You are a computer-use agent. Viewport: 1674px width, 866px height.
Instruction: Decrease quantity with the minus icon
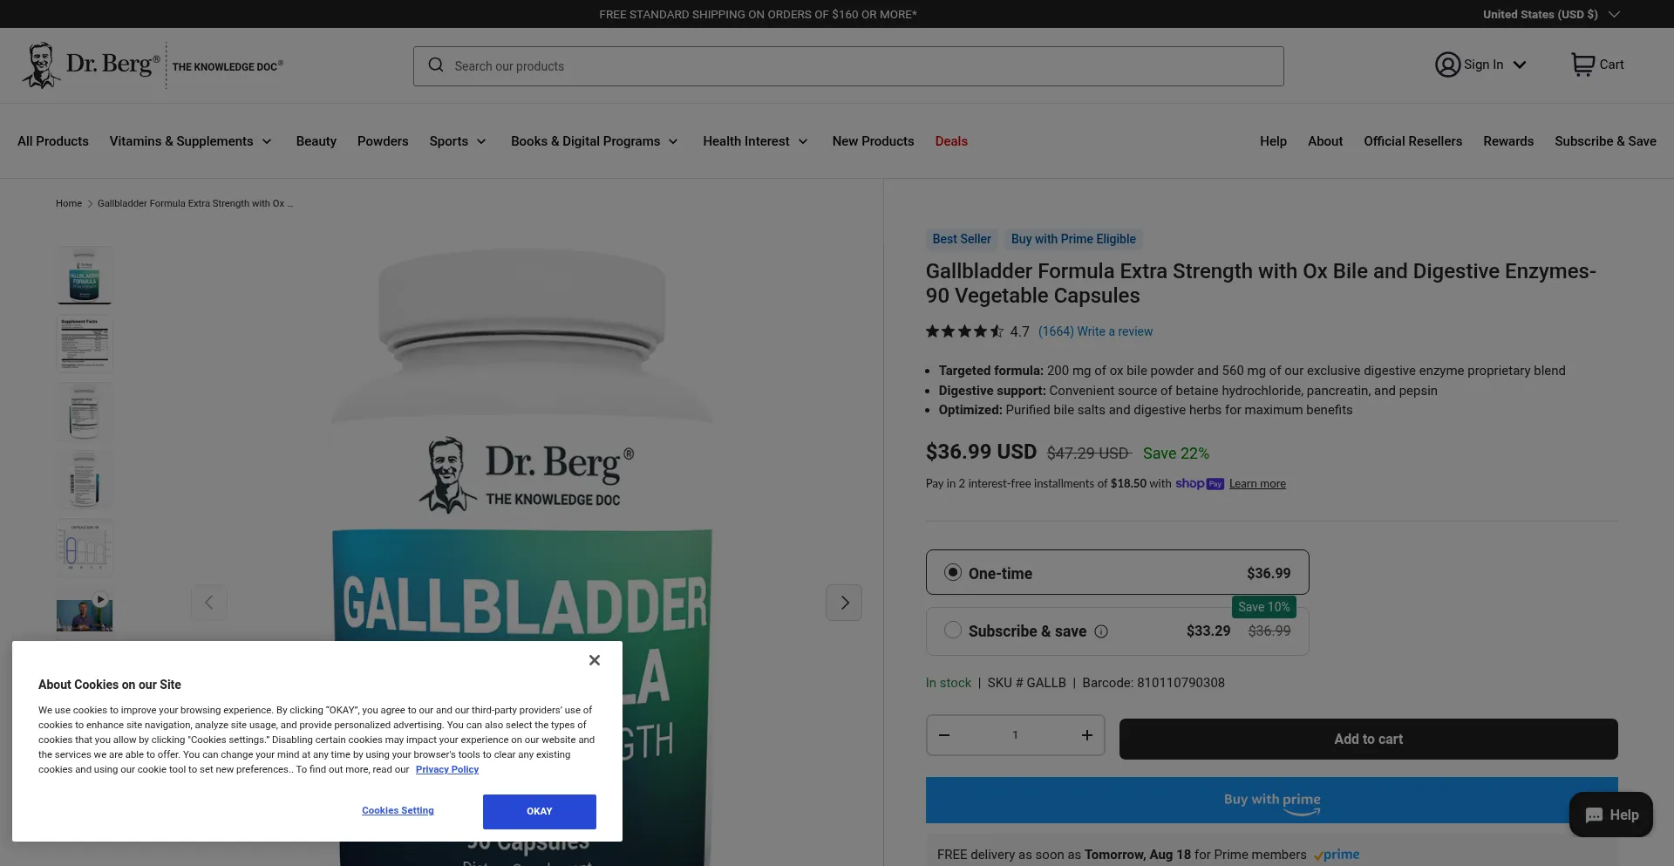[x=944, y=735]
